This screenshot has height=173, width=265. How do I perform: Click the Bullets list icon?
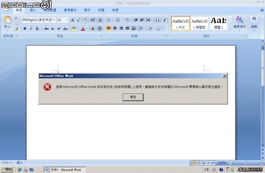pyautogui.click(x=108, y=20)
